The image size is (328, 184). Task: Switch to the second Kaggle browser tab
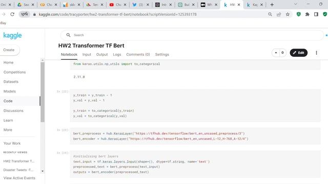tap(254, 5)
